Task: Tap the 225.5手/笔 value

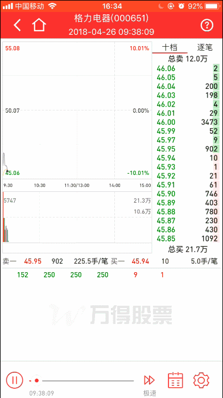Action: click(91, 261)
